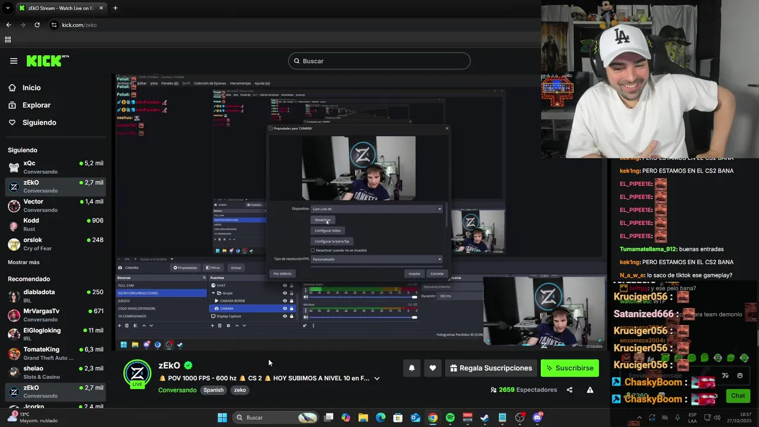Click the Fuentes trash icon in streamed OBS
The image size is (759, 427).
[219, 326]
